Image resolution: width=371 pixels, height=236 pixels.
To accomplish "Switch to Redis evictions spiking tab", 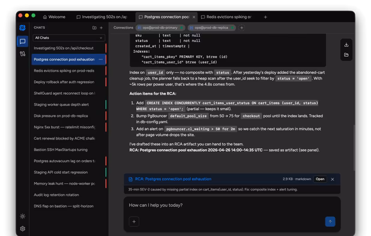I will (x=226, y=17).
